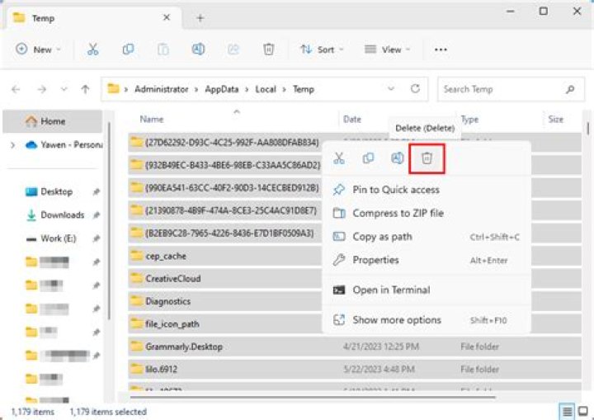Select Compress to ZIP file
This screenshot has height=420, width=594.
click(x=398, y=213)
